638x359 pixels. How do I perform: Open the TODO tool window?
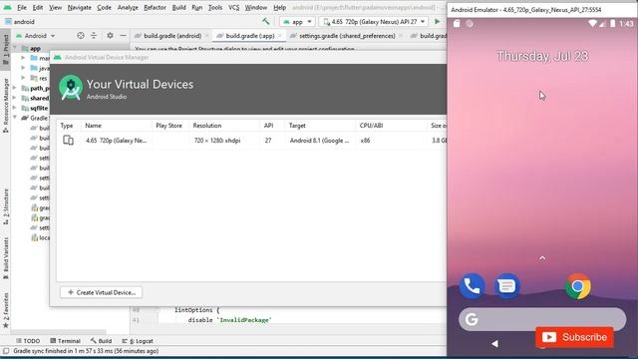coord(28,341)
